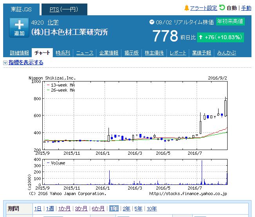Go to the 詳細情報 tab
The image size is (255, 217).
19,53
